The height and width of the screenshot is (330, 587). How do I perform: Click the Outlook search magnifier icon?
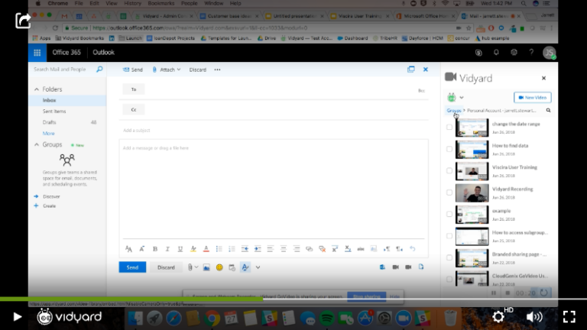click(x=99, y=70)
